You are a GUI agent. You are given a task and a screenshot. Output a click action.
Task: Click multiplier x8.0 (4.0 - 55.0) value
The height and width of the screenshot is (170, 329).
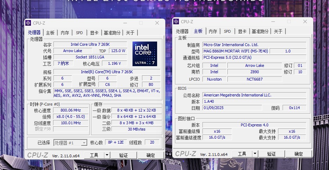[x=71, y=117]
